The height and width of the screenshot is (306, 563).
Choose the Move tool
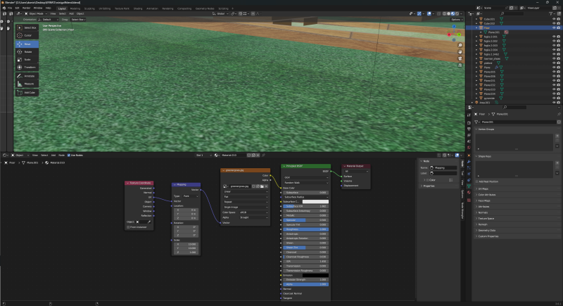pyautogui.click(x=27, y=44)
